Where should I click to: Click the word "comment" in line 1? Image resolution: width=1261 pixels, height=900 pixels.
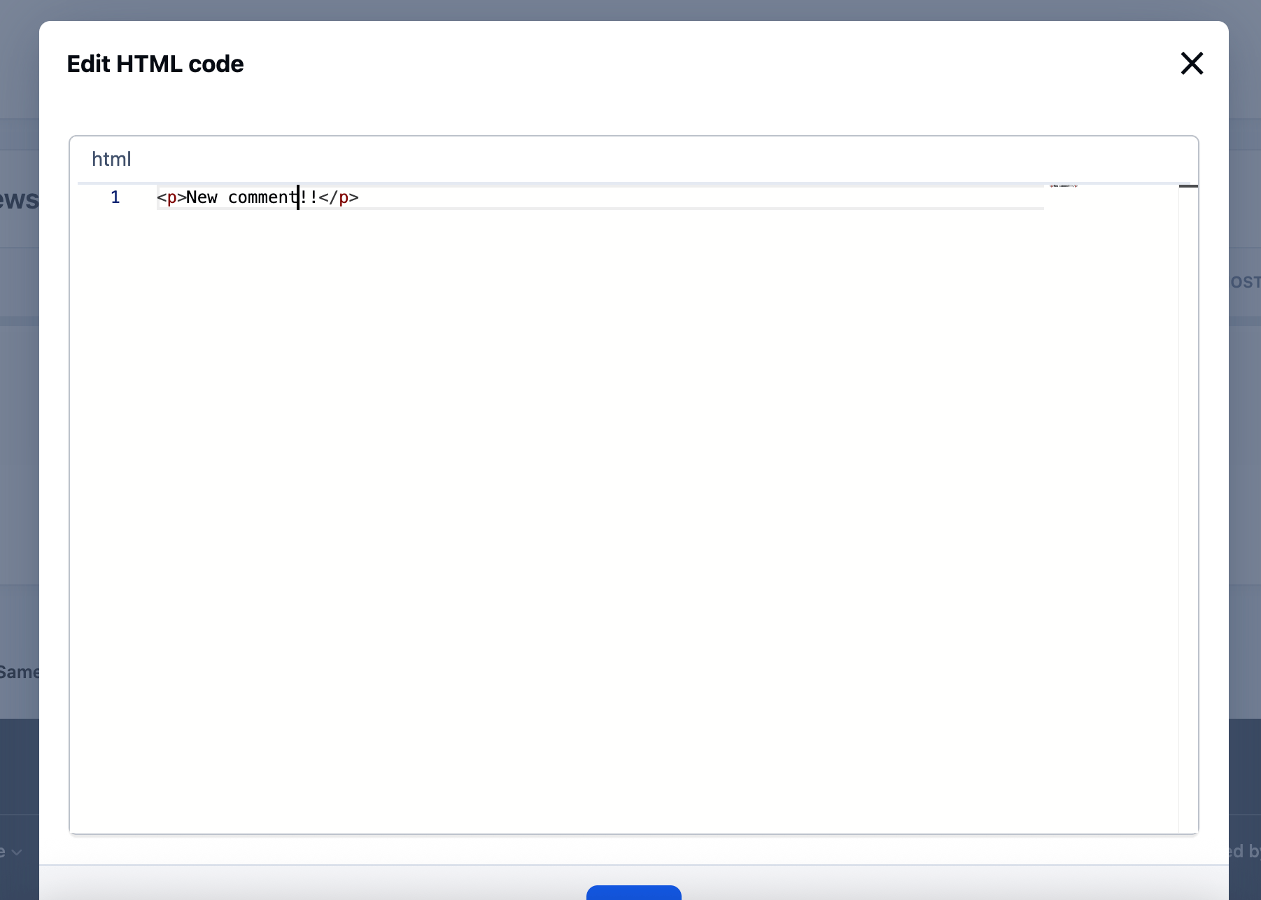(262, 198)
